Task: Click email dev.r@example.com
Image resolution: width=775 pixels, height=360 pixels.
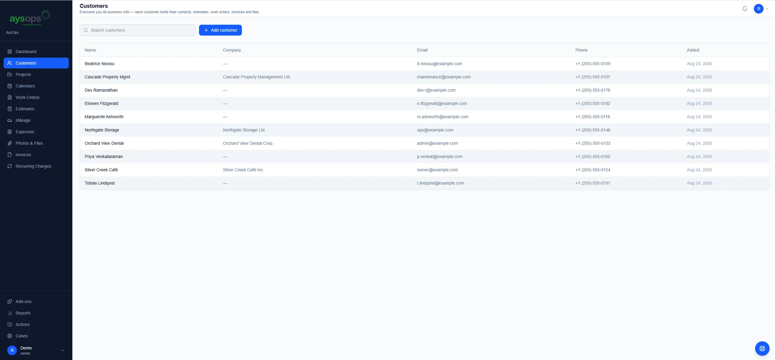Action: tap(436, 90)
